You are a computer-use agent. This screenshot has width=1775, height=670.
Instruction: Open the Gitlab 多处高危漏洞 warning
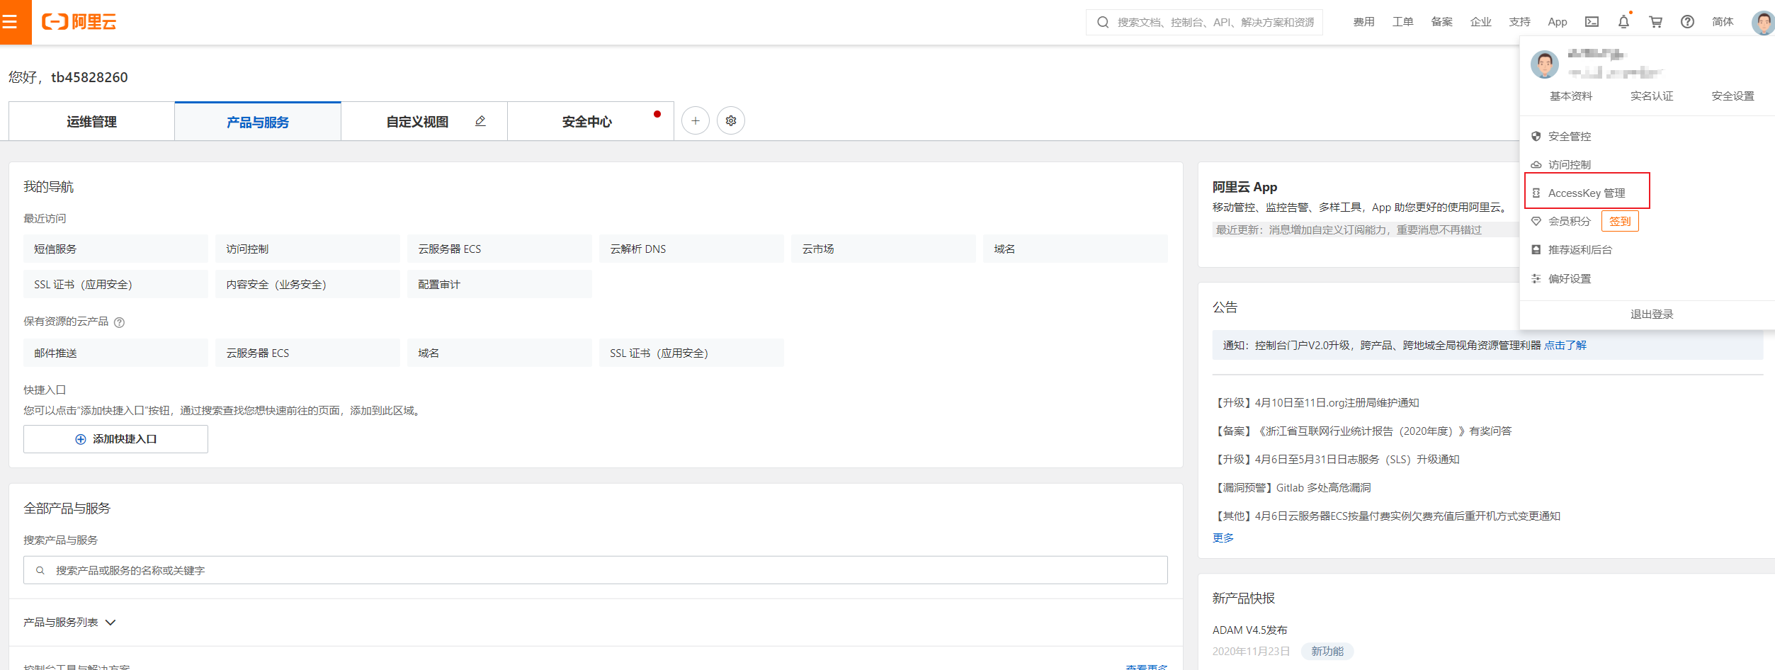click(1292, 488)
